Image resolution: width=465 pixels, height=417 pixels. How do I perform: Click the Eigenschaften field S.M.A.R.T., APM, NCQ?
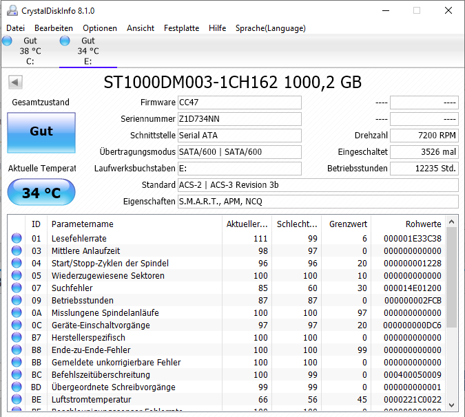(318, 202)
